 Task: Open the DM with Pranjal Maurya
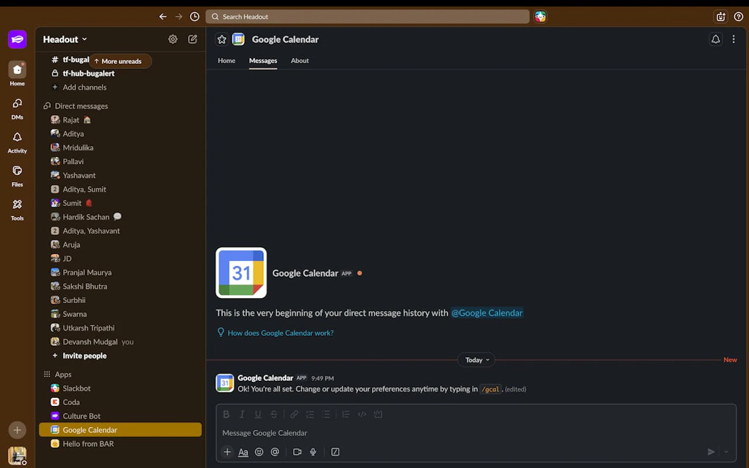[x=120, y=273]
